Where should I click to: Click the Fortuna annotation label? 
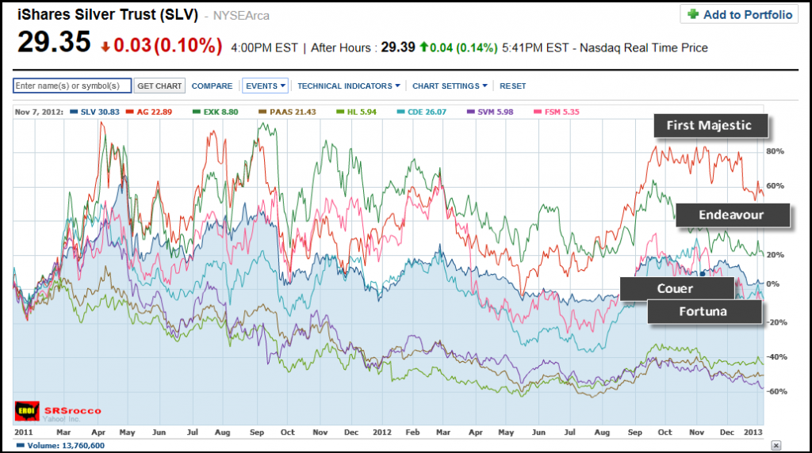(704, 311)
